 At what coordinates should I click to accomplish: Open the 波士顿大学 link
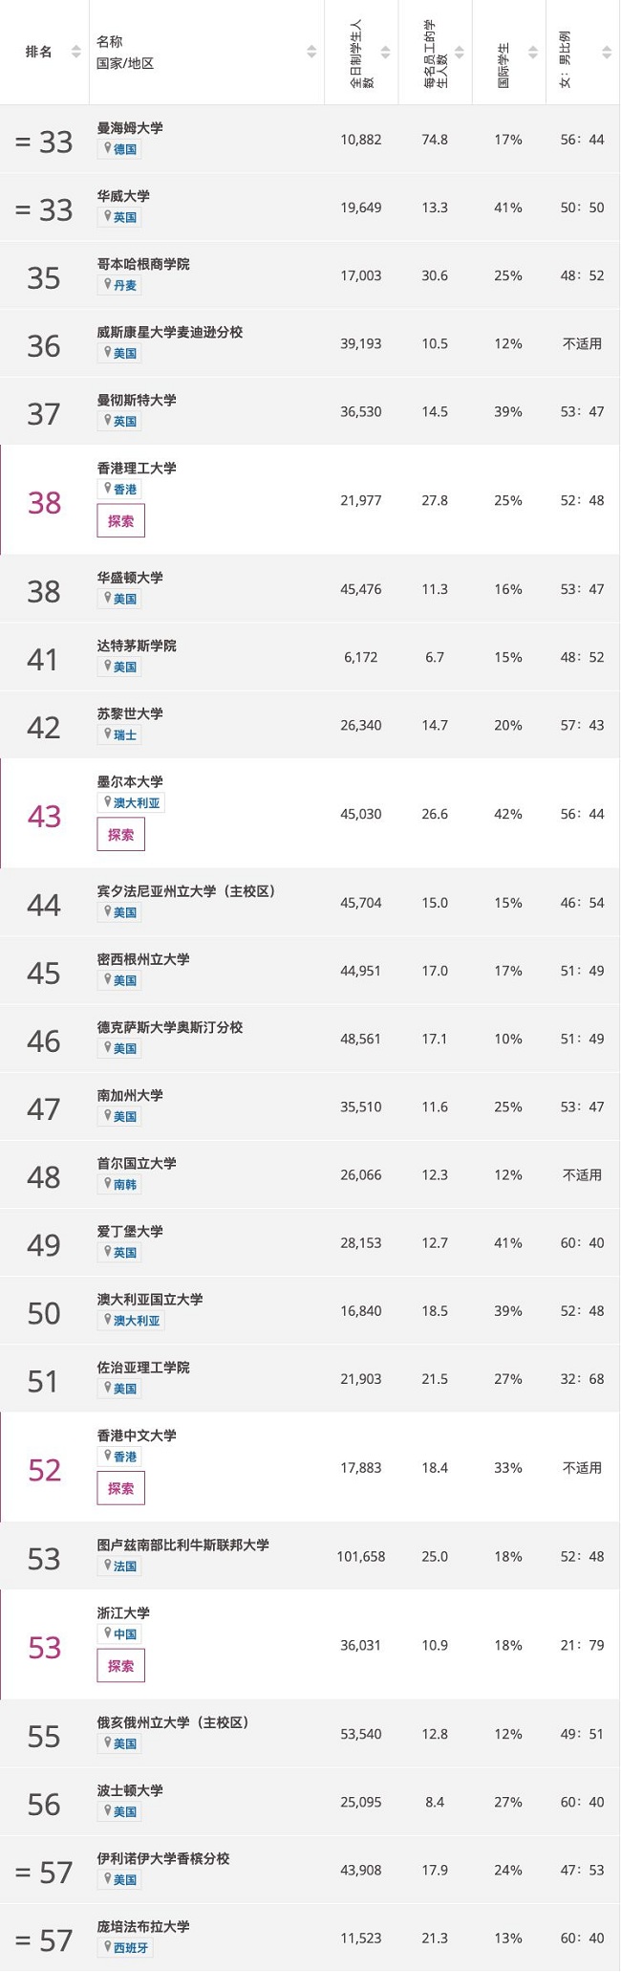[130, 1790]
